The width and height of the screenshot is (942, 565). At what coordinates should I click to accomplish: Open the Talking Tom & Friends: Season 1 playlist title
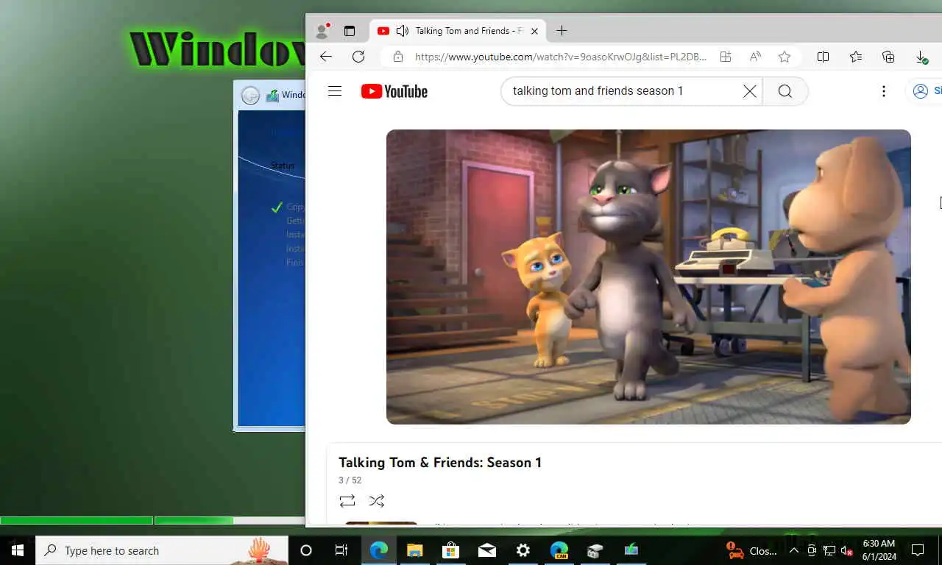pyautogui.click(x=440, y=463)
